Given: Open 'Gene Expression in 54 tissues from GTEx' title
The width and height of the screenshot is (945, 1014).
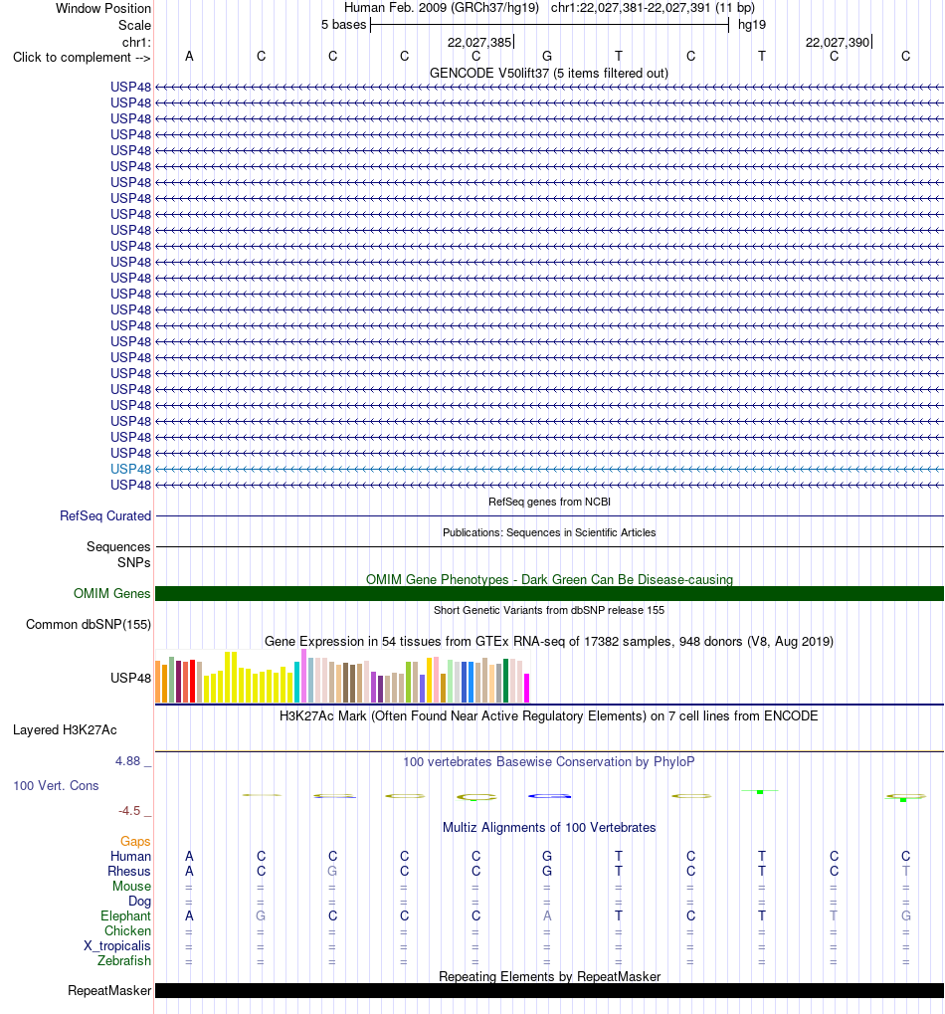Looking at the screenshot, I should pyautogui.click(x=549, y=642).
